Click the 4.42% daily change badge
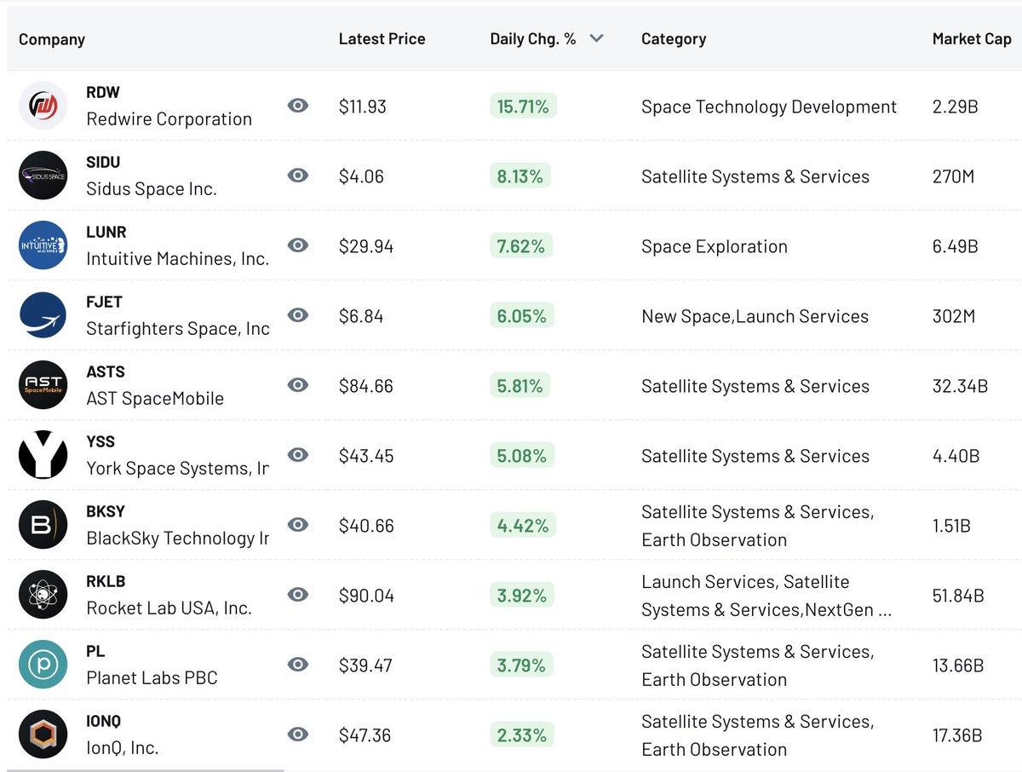 point(523,525)
